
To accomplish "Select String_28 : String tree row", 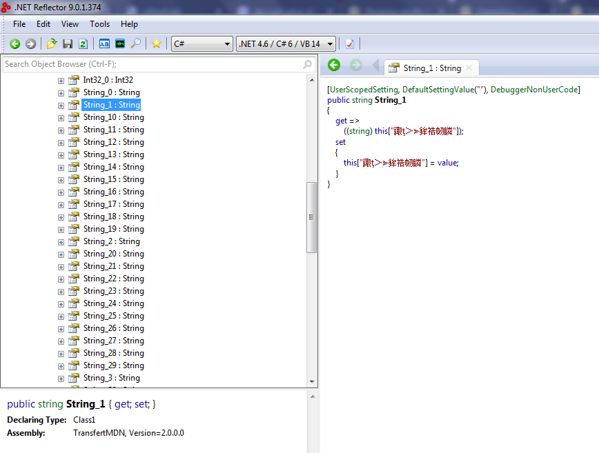I will click(x=114, y=353).
